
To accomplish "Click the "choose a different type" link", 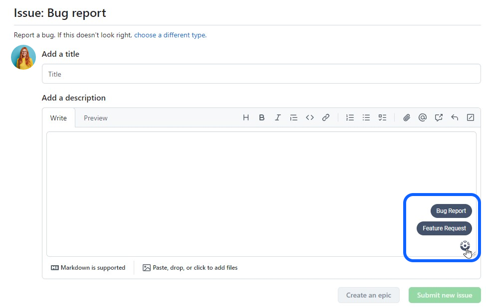I will click(x=170, y=35).
